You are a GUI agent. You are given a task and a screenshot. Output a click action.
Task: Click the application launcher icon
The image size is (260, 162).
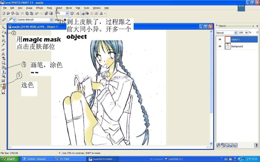pos(101,13)
